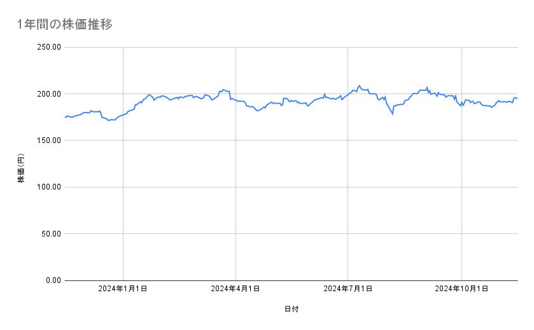
Task: Click the July peak of the price line
Action: click(359, 85)
